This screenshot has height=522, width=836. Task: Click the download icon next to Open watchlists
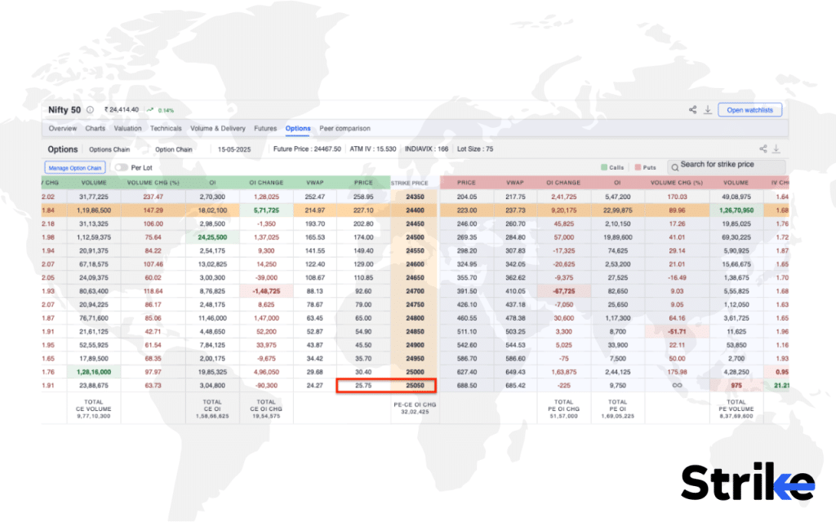coord(708,110)
